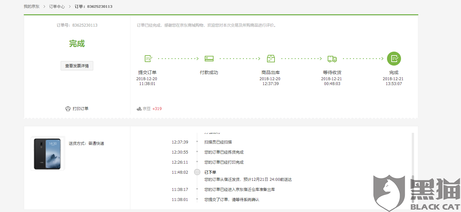Screen dimensions: 461x212
Task: Click timestamp 12:30:55 in log
Action: [180, 152]
